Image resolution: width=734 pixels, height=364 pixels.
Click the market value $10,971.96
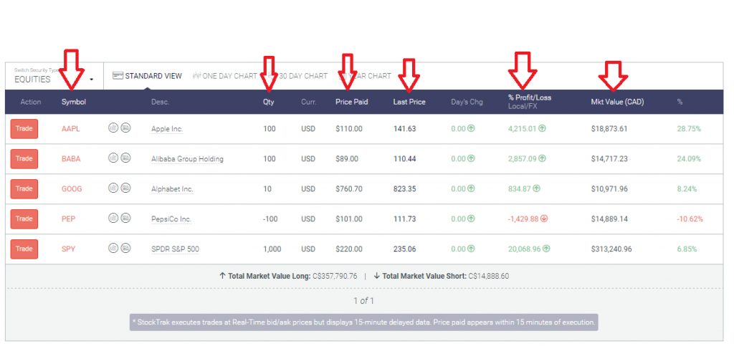click(609, 189)
